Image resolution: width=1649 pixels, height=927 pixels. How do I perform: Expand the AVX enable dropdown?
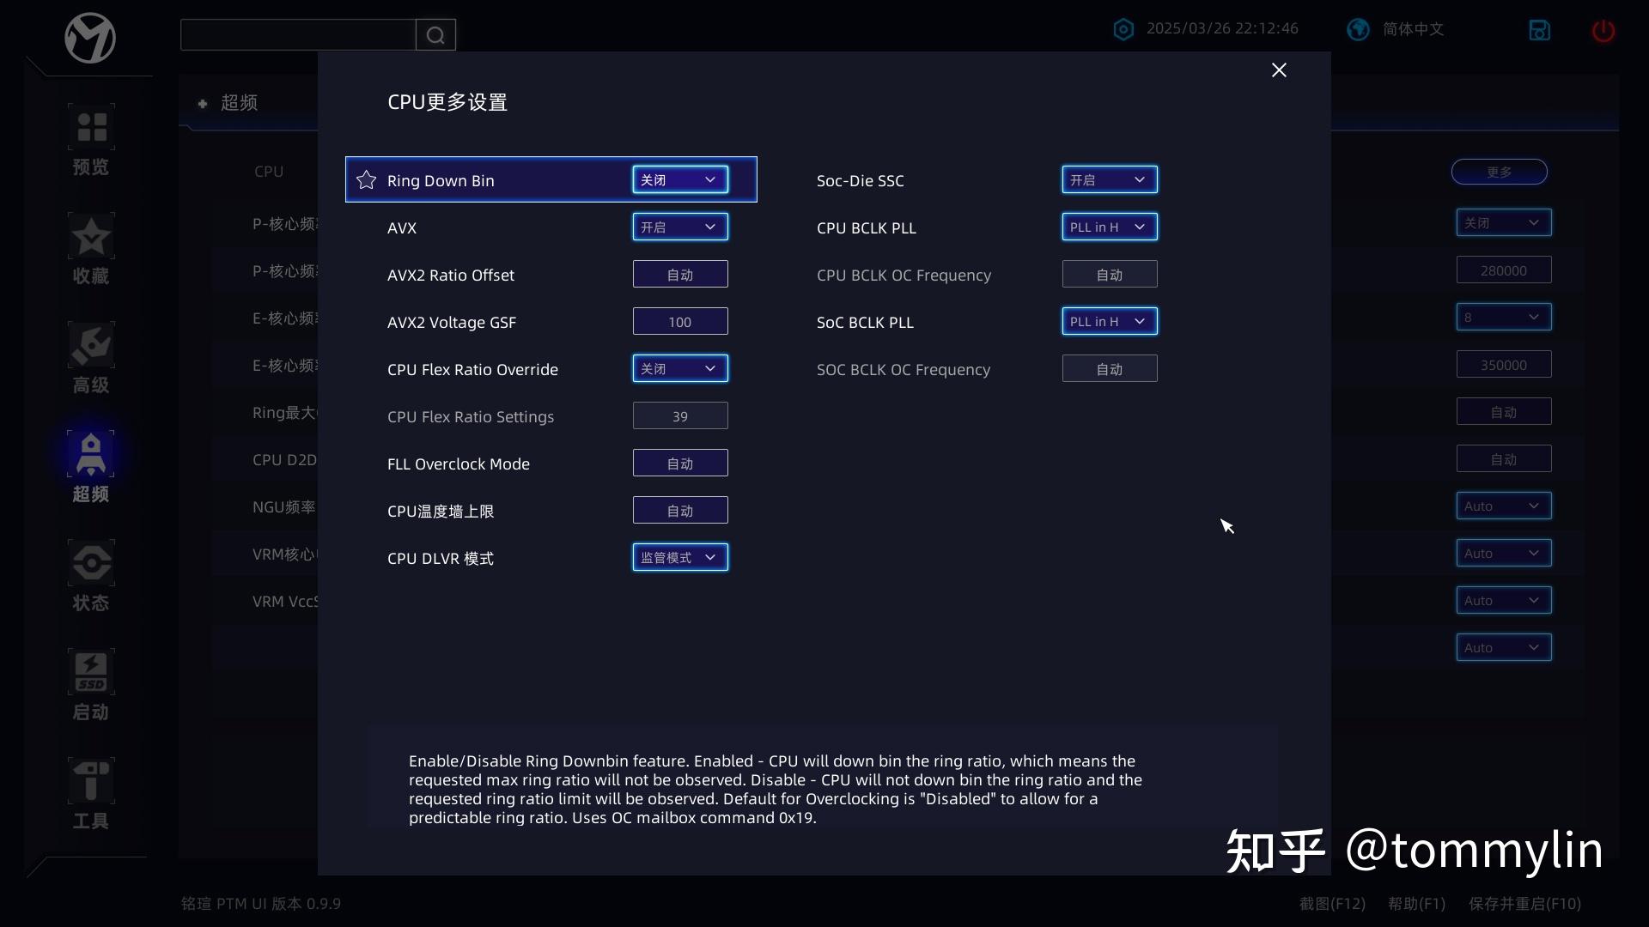tap(679, 227)
